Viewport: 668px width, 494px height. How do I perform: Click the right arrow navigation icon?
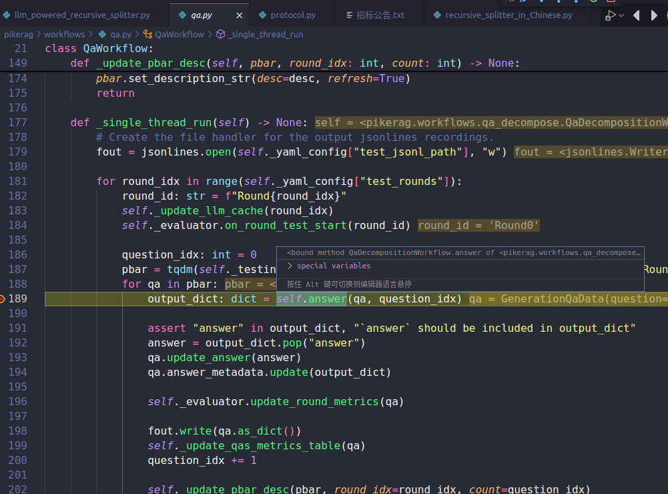(x=655, y=15)
